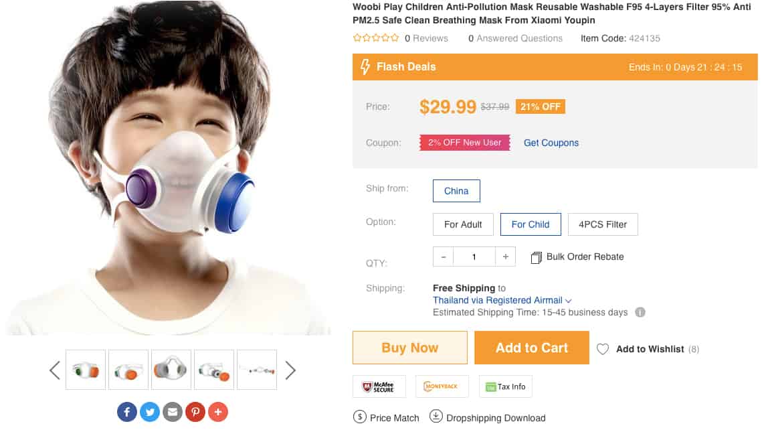
Task: Select the gray mask thumbnail
Action: click(x=171, y=370)
